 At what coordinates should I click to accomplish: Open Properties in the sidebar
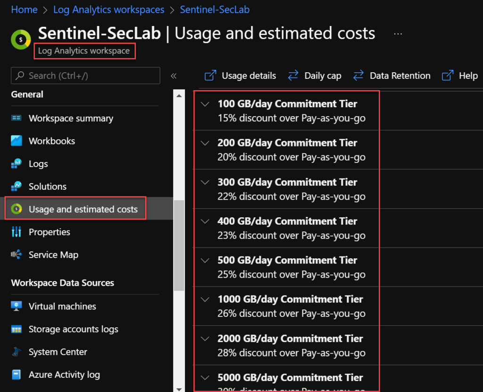coord(49,232)
